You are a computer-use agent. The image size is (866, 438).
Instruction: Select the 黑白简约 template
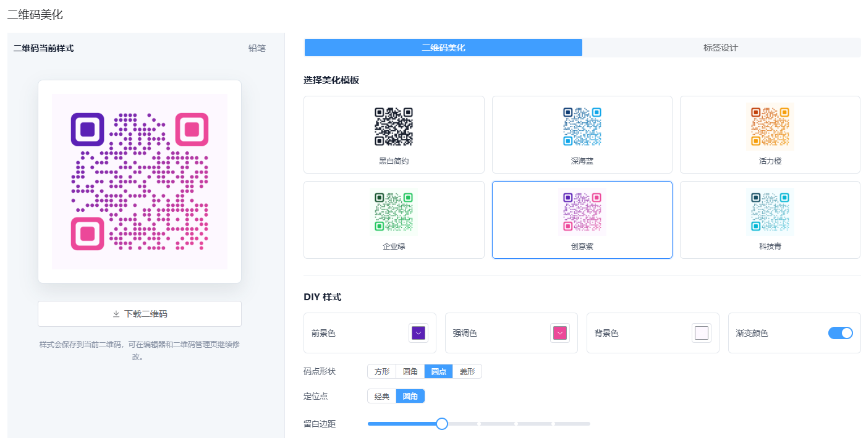pyautogui.click(x=394, y=135)
